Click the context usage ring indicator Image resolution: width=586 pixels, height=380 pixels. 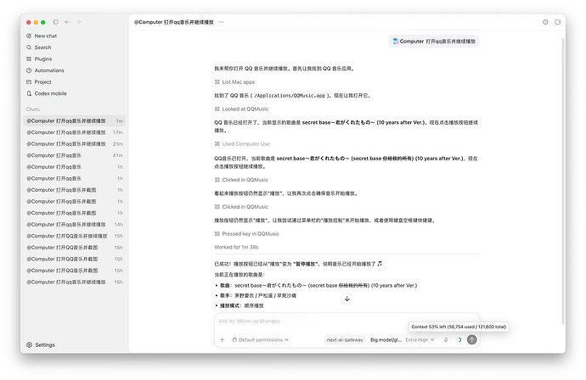459,339
